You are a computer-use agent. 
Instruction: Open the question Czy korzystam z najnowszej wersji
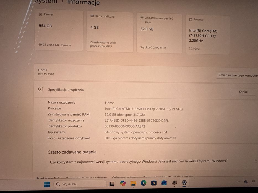coord(139,162)
